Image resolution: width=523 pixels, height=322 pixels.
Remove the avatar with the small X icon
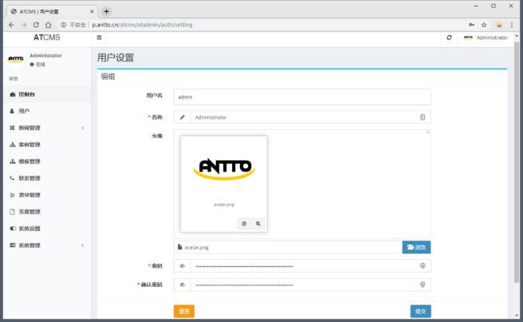pos(427,132)
